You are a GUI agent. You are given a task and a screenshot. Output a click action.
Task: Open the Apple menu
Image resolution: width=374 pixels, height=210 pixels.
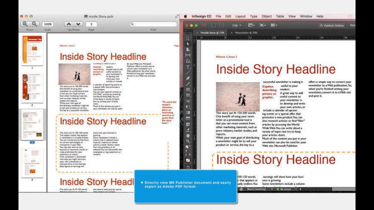(x=185, y=16)
